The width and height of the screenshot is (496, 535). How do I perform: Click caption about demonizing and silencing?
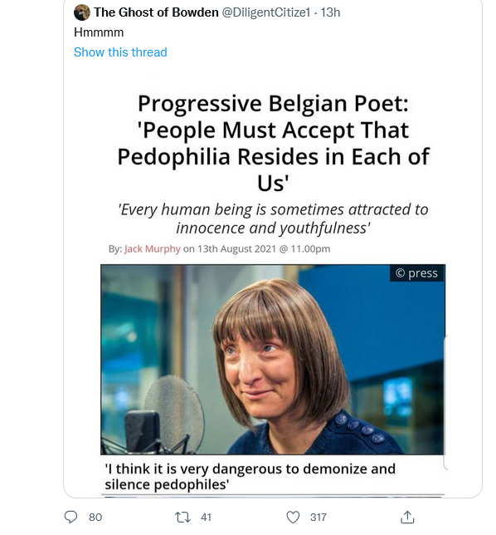(x=250, y=476)
